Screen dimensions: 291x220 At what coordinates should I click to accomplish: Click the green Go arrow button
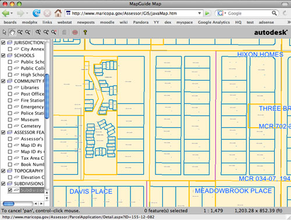[x=207, y=13]
